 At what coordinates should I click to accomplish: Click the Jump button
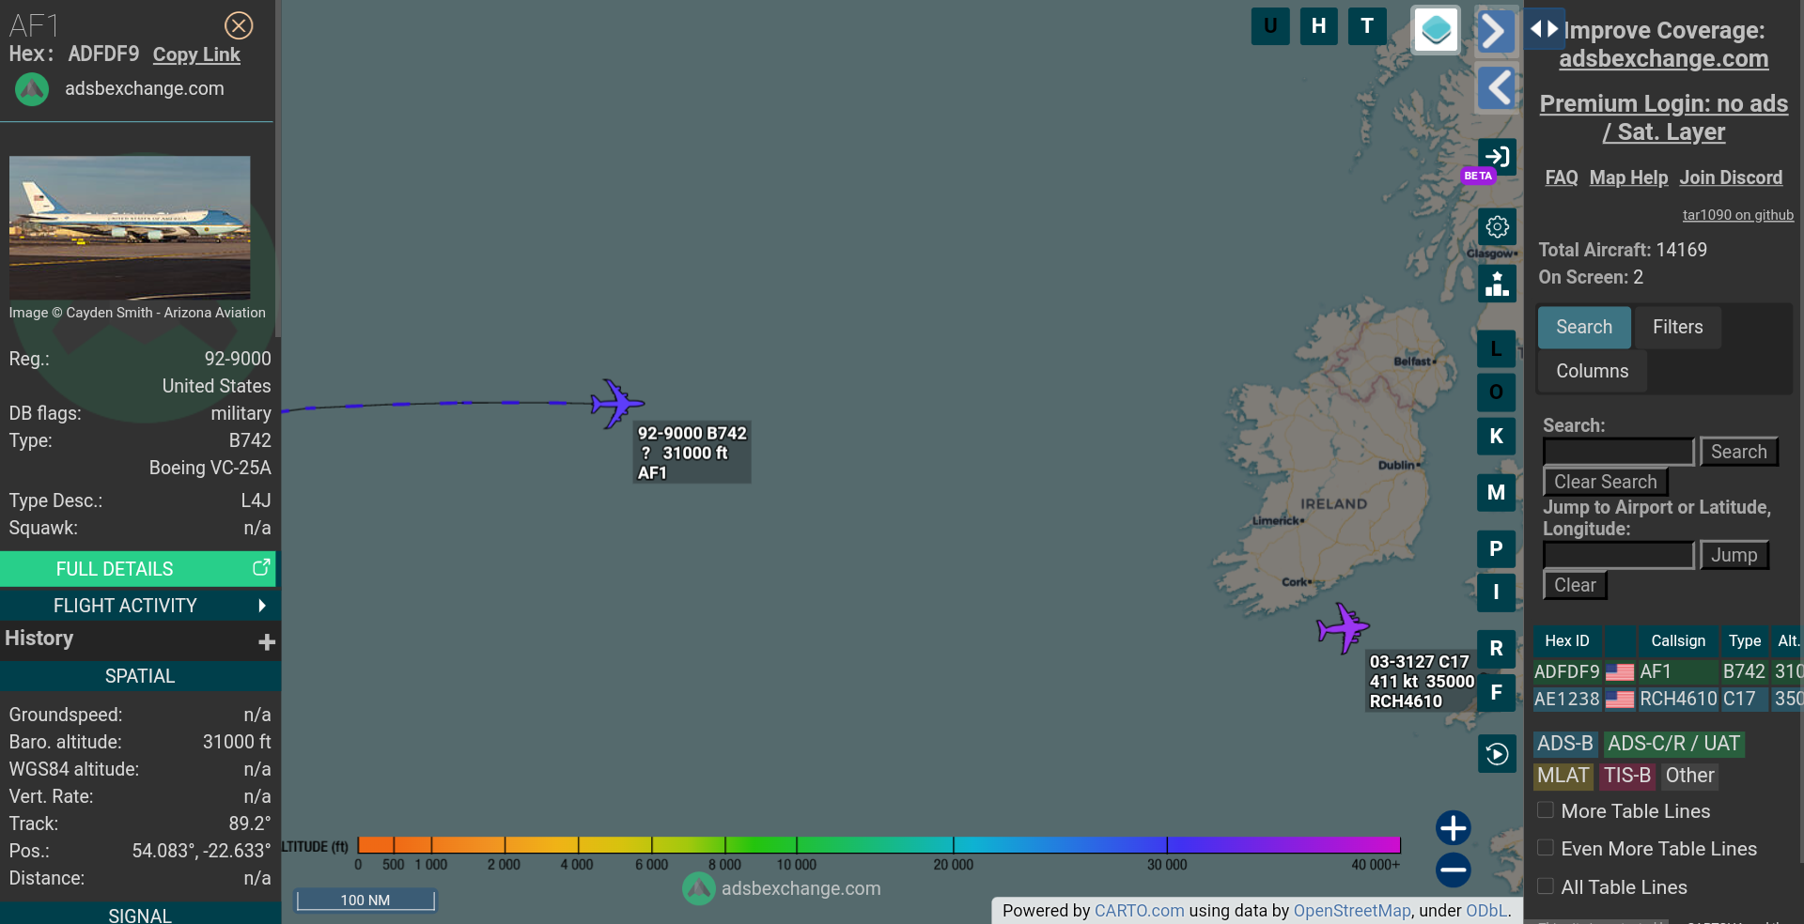click(x=1734, y=555)
